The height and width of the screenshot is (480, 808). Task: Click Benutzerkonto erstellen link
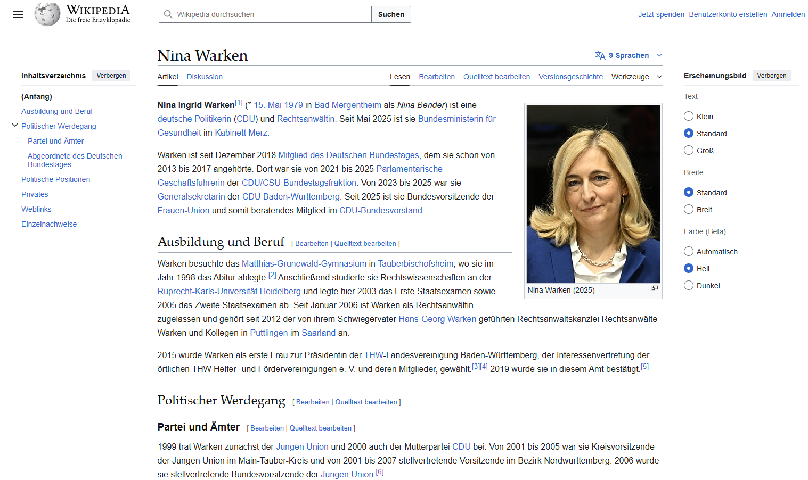tap(728, 14)
